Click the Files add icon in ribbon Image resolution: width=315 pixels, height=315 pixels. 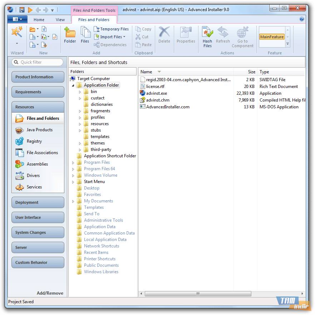[85, 35]
